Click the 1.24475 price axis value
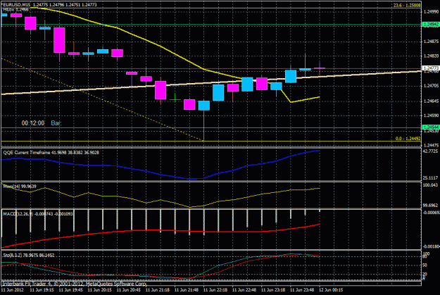This screenshot has height=295, width=440. (x=431, y=145)
